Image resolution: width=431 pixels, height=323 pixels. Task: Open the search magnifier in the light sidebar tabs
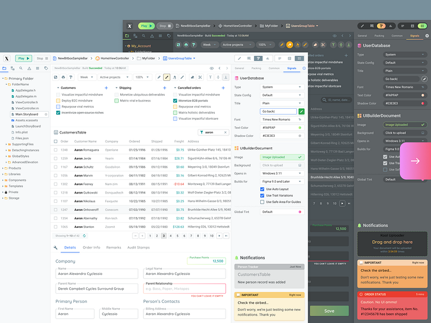pos(21,68)
